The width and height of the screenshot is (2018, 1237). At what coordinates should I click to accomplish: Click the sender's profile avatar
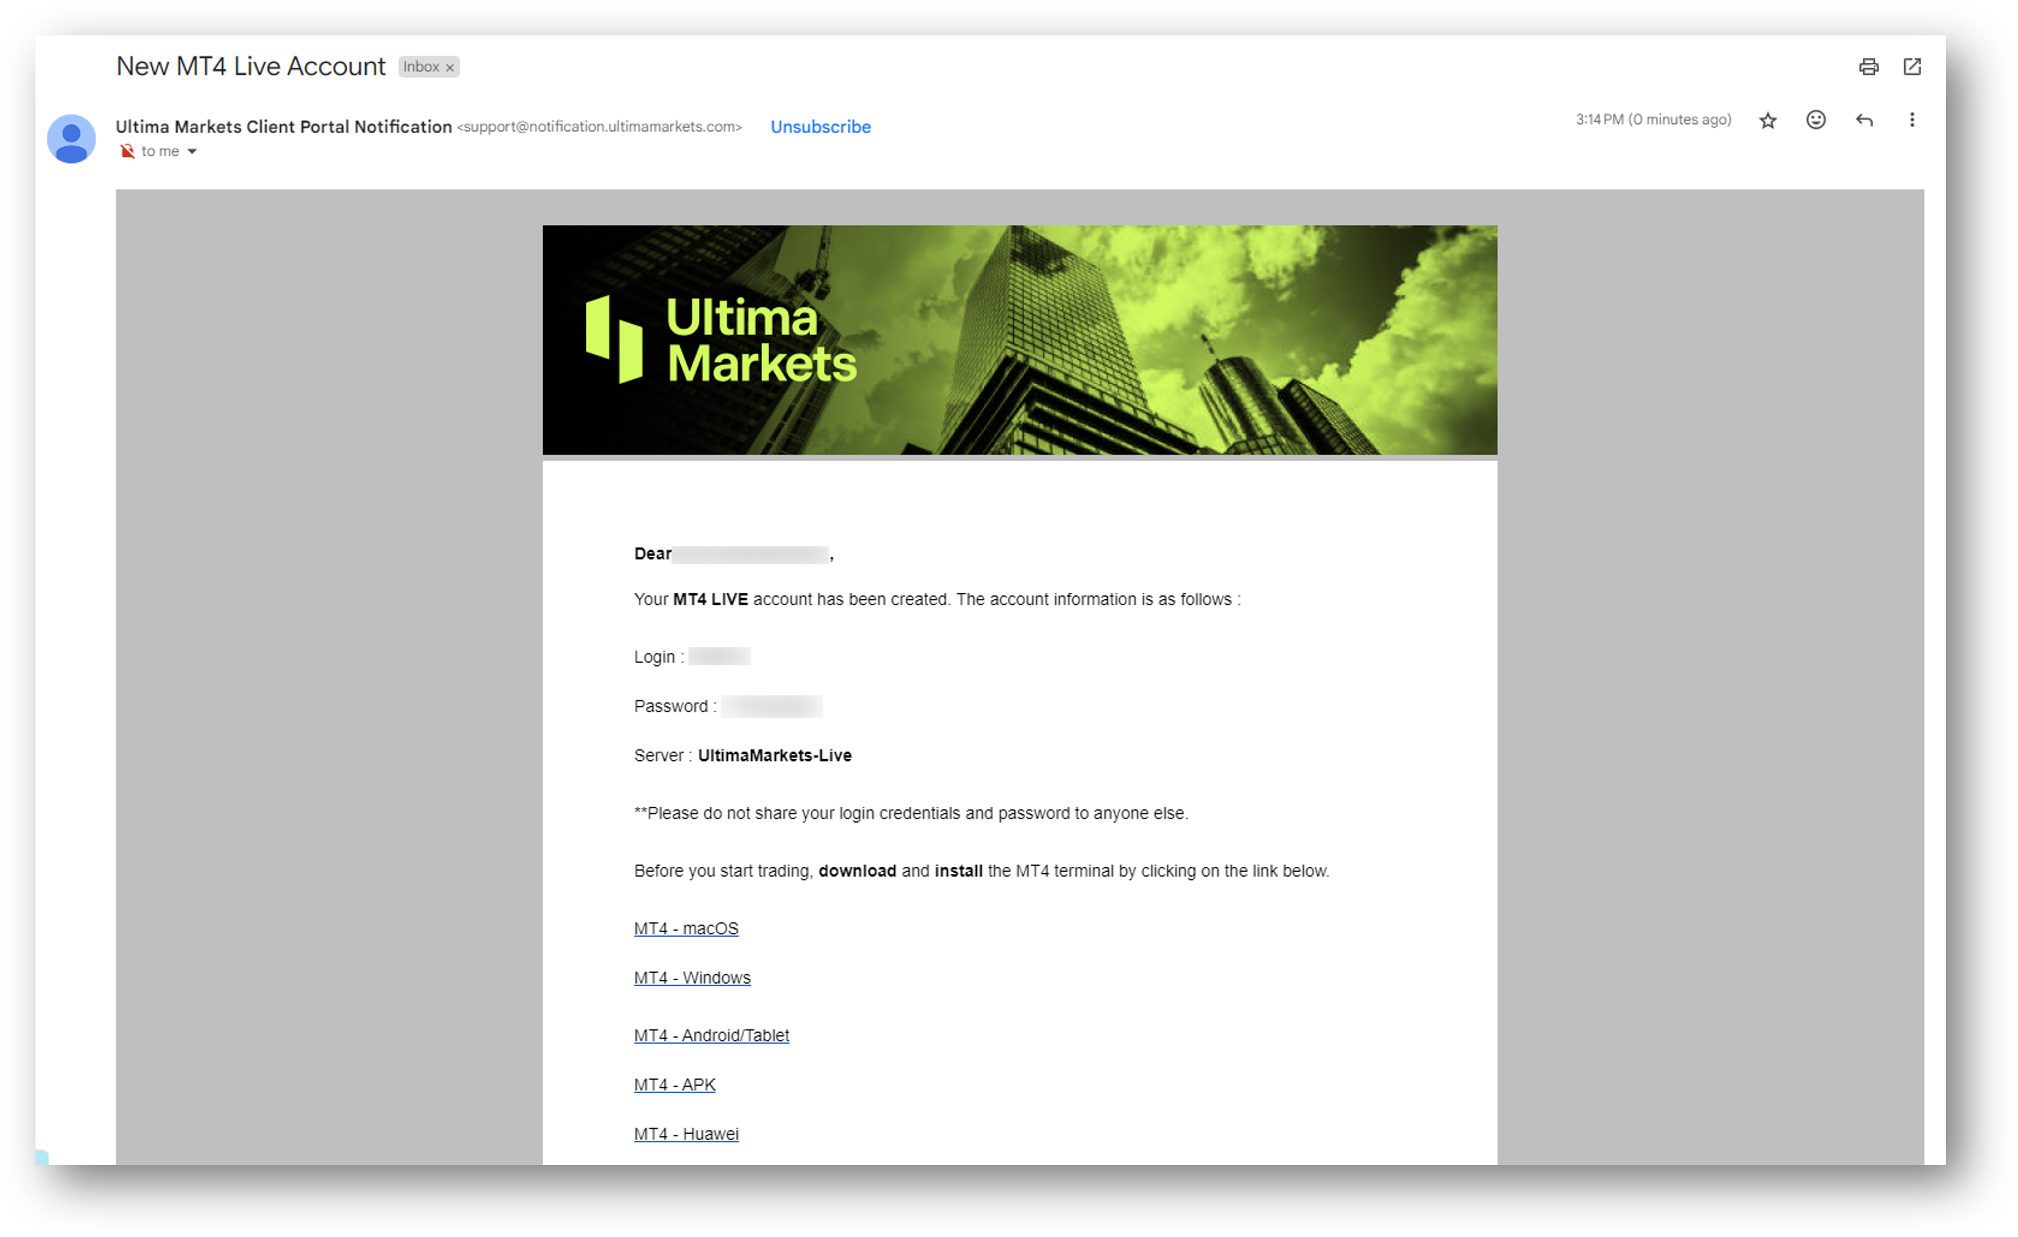pos(71,138)
